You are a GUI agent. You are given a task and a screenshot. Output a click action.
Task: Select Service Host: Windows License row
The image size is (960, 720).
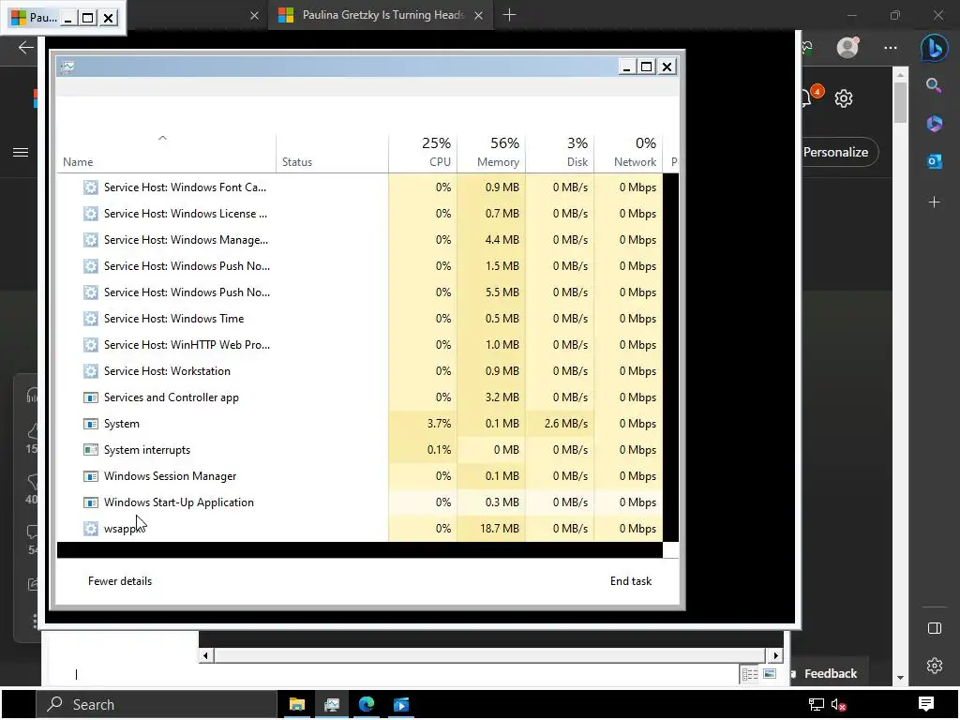point(359,214)
